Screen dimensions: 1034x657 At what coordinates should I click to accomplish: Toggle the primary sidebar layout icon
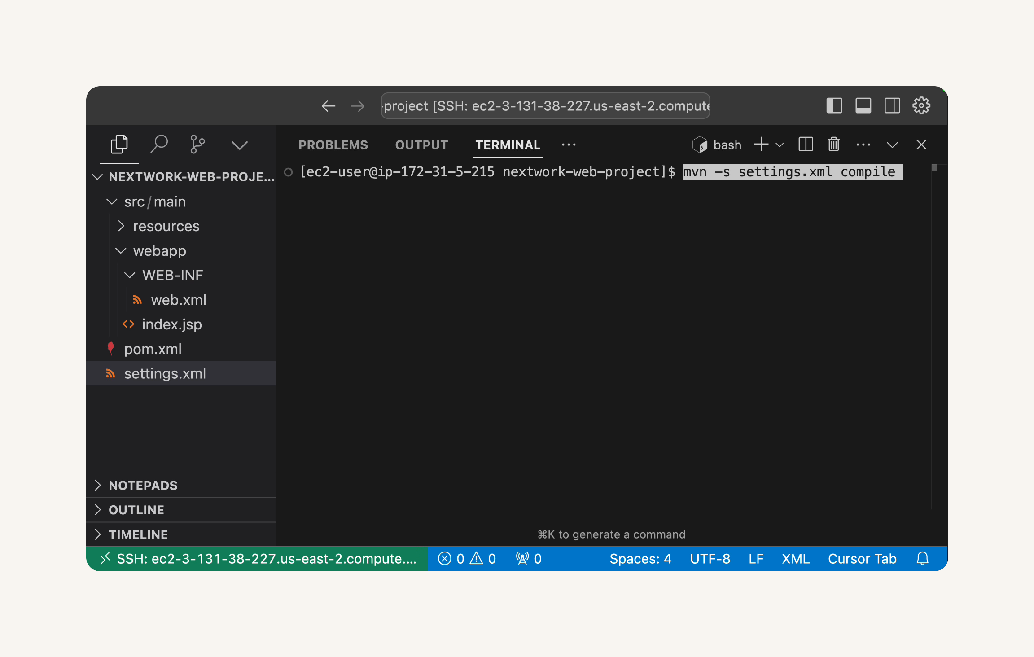pos(834,106)
